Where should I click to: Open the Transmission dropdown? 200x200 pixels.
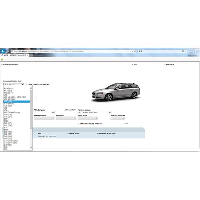(44, 118)
